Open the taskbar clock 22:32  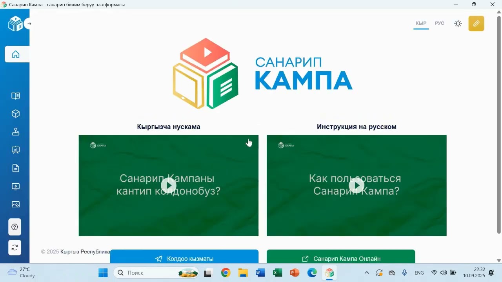(474, 273)
